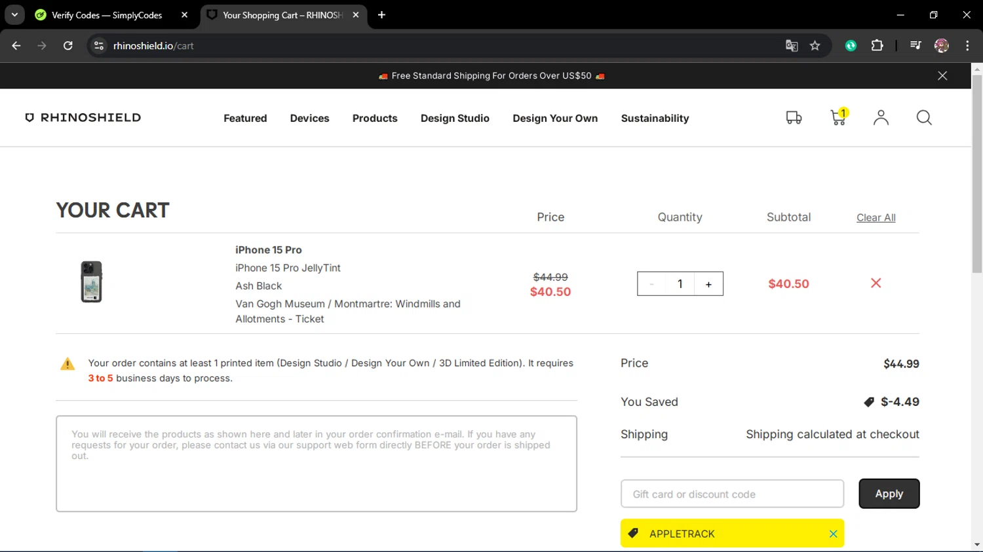Remove iPhone 15 Pro item with red X
Screen dimensions: 983x552
pos(876,283)
